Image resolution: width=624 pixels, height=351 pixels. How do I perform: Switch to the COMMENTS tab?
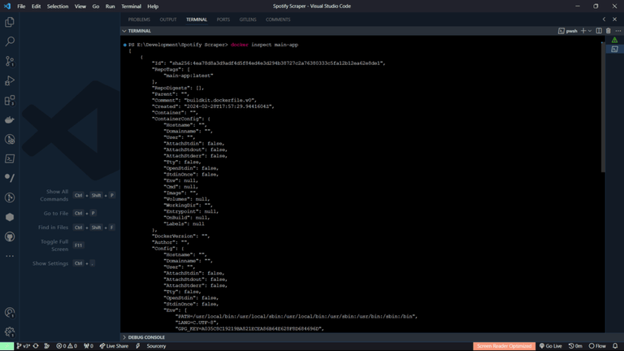pyautogui.click(x=278, y=19)
